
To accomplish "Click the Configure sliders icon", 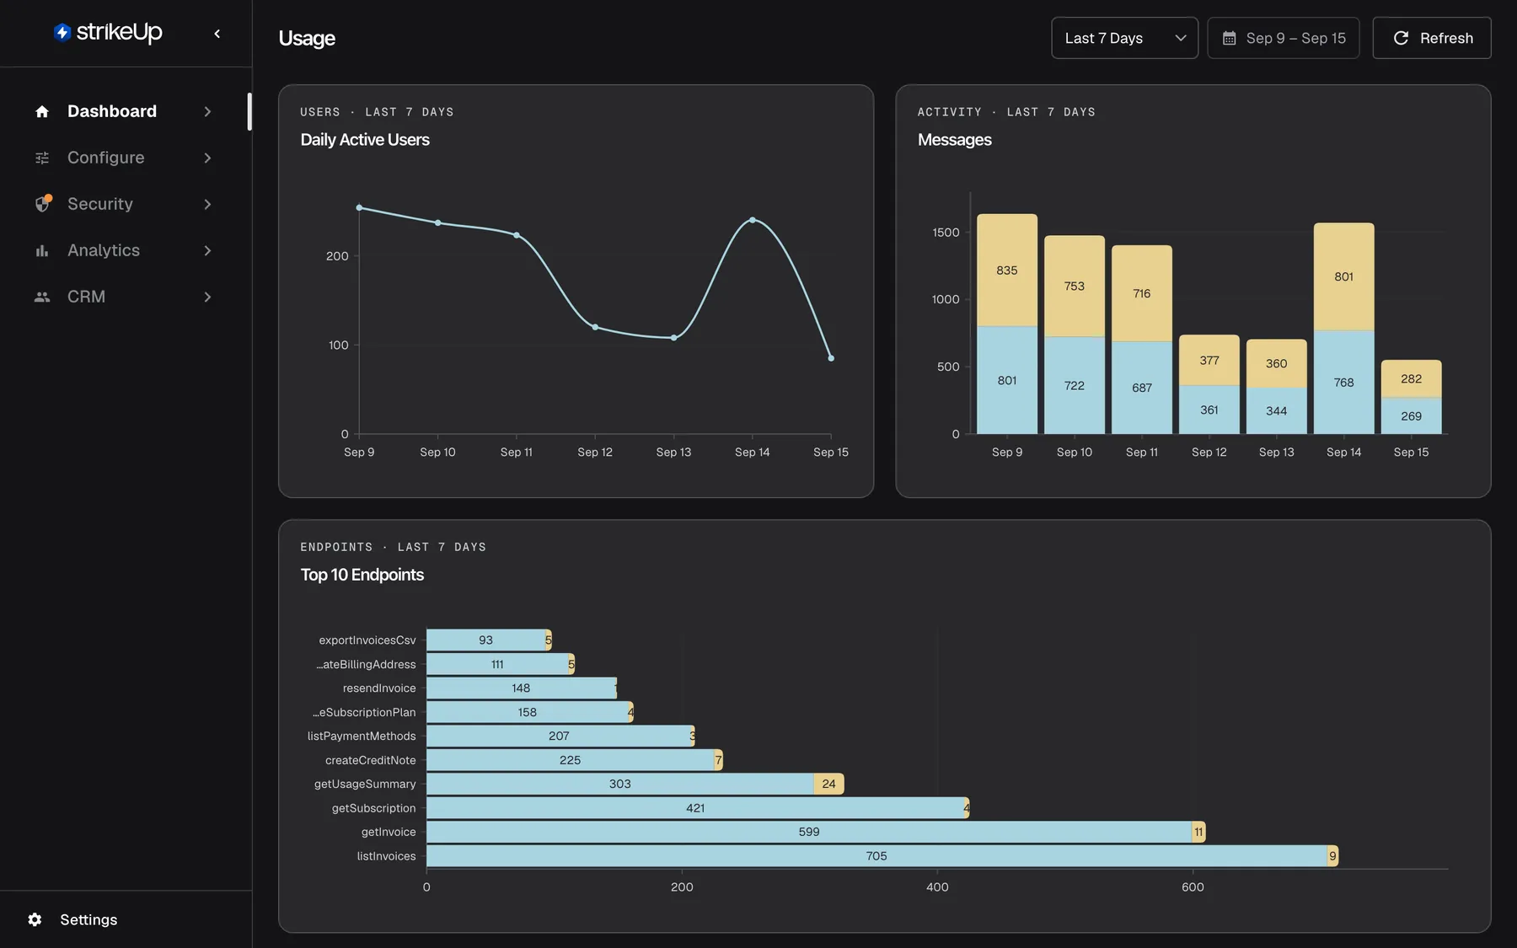I will pos(42,158).
